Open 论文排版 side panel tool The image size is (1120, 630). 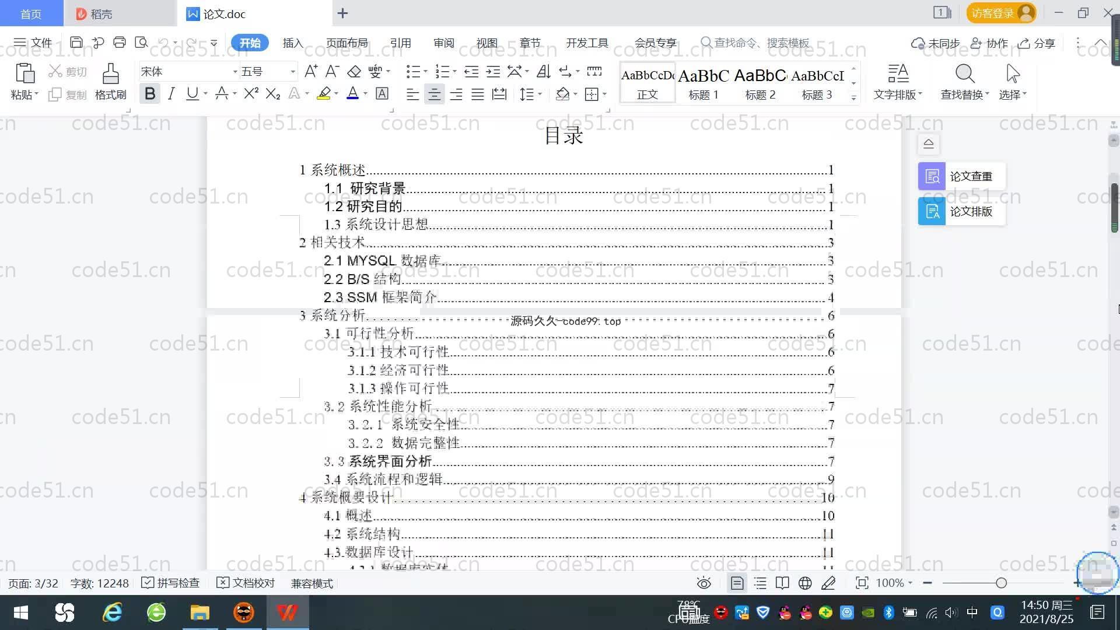click(961, 211)
